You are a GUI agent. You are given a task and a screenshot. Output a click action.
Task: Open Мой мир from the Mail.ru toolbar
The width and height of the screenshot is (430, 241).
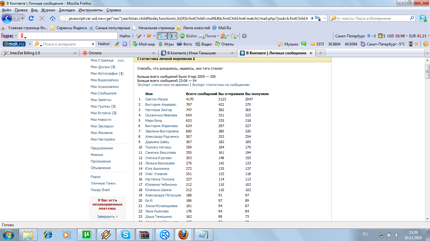[144, 44]
